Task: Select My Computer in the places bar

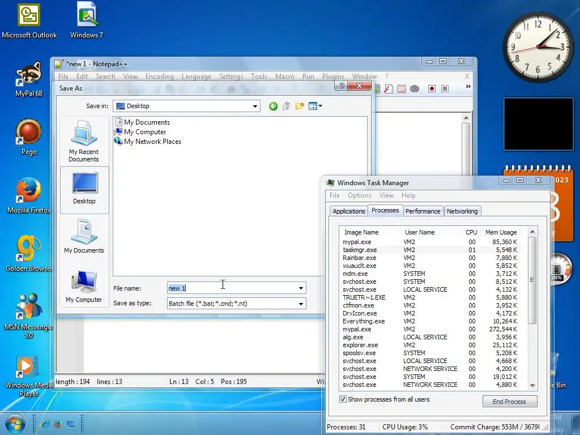Action: [x=84, y=287]
